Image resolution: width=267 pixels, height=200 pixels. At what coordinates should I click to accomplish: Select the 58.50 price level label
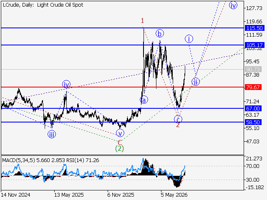253,122
